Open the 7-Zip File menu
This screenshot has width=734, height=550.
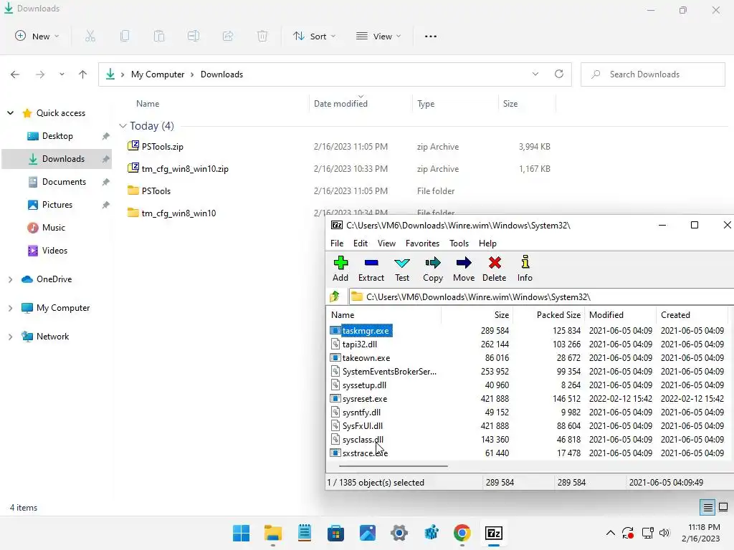tap(337, 243)
